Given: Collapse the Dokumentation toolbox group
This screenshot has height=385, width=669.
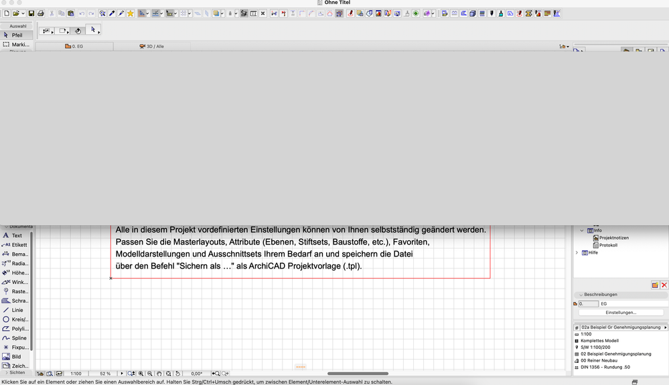Looking at the screenshot, I should (x=7, y=226).
